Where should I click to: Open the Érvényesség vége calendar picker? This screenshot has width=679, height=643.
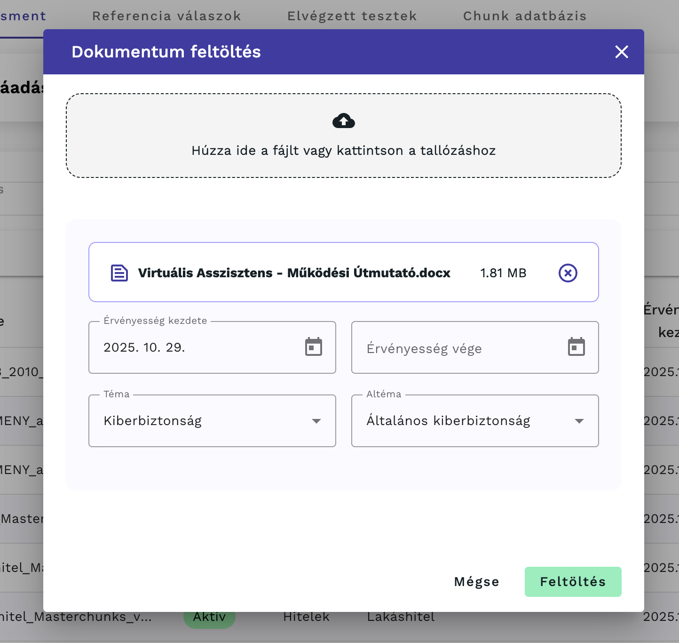[576, 347]
